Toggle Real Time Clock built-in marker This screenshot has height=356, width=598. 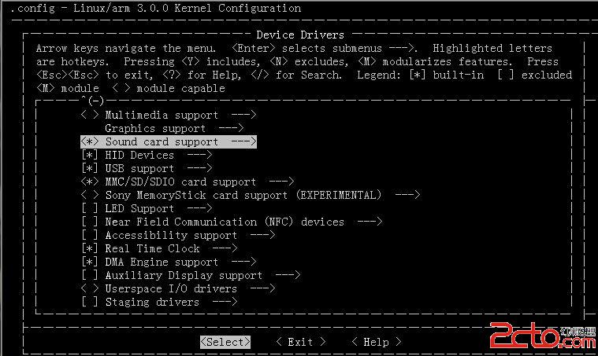click(90, 248)
